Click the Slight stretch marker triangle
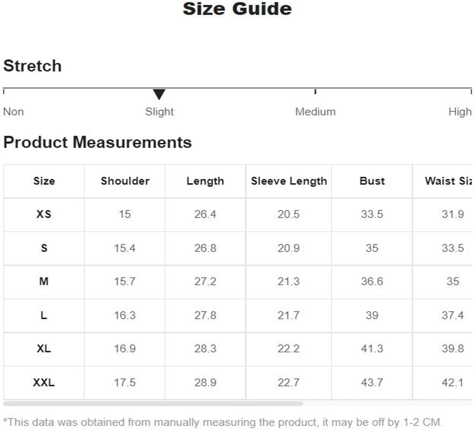 coord(159,95)
